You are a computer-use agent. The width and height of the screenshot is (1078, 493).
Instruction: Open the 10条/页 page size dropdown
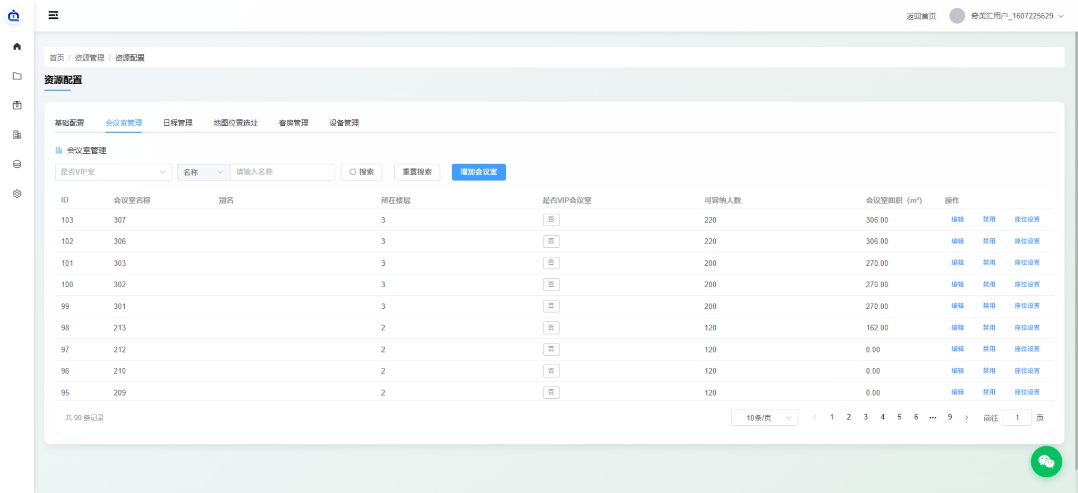[764, 417]
